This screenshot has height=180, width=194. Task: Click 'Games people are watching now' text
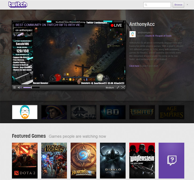coord(77,136)
